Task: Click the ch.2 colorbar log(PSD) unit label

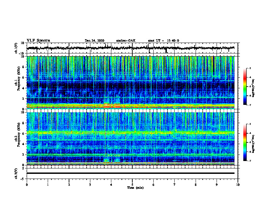Action: (x=253, y=144)
